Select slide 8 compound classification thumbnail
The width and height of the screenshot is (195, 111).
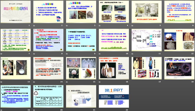tap(48, 40)
